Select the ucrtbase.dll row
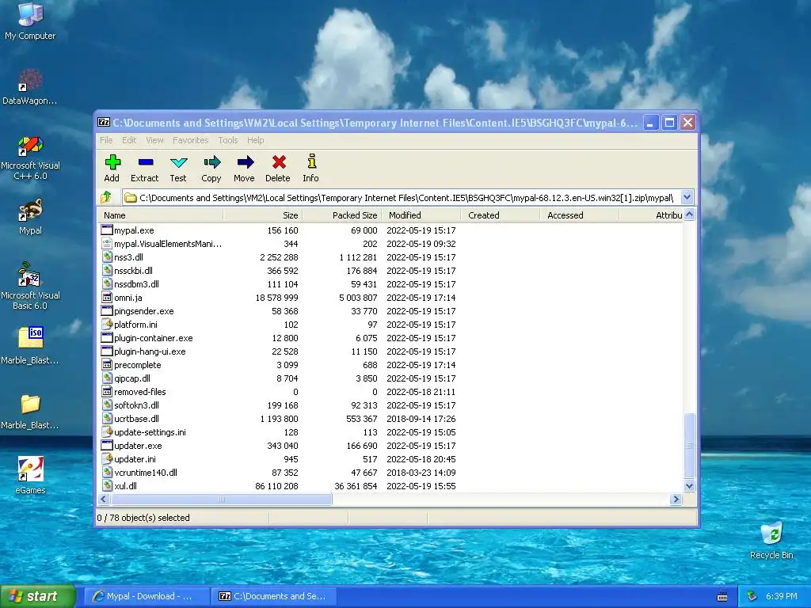Screen dimensions: 811x608 pyautogui.click(x=390, y=418)
